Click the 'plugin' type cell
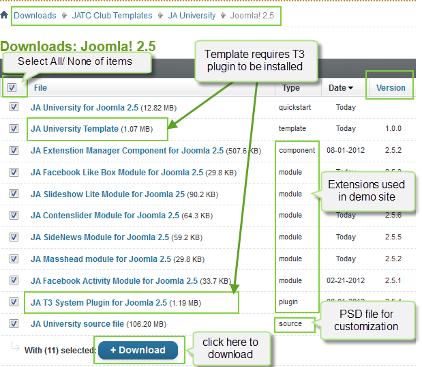 (x=288, y=302)
